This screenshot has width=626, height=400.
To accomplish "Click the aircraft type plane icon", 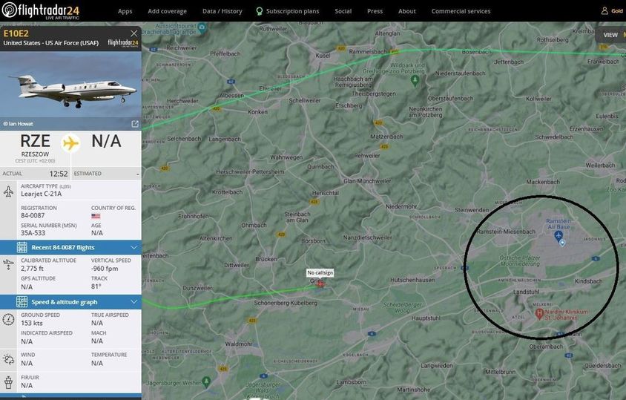I will point(9,192).
